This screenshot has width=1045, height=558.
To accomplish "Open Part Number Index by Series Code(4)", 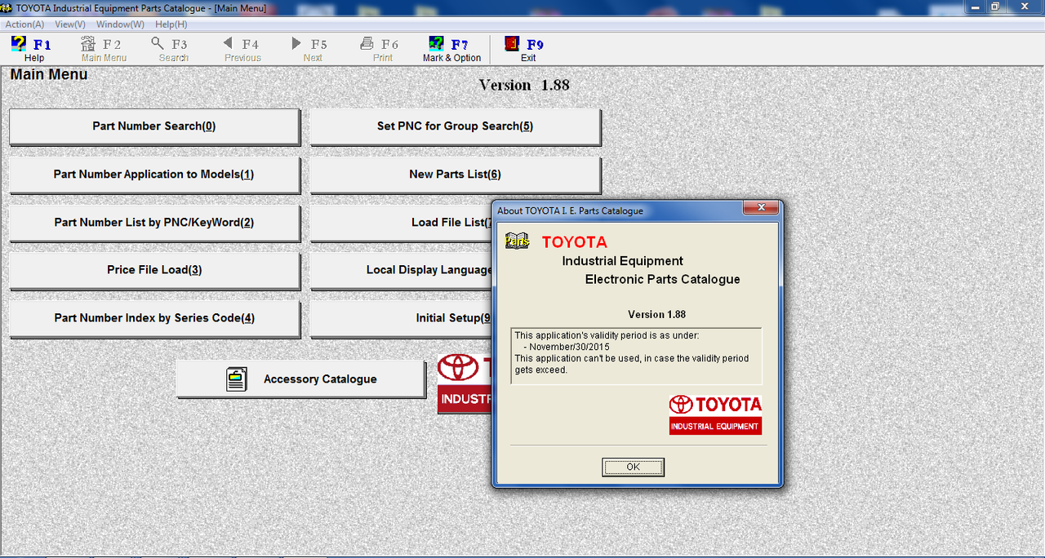I will tap(154, 318).
